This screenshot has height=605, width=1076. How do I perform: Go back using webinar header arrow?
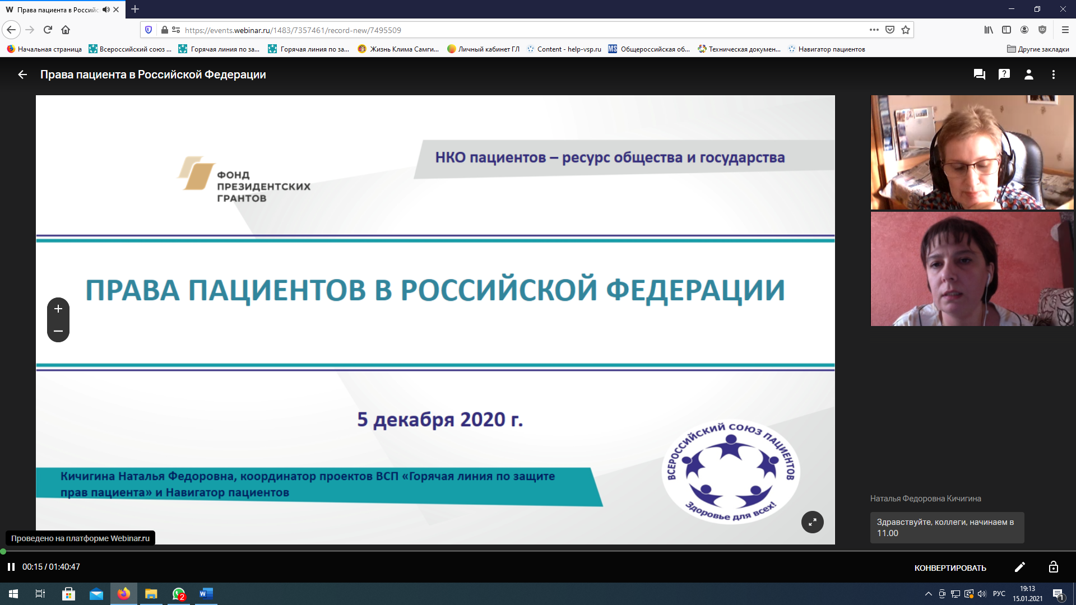coord(22,75)
